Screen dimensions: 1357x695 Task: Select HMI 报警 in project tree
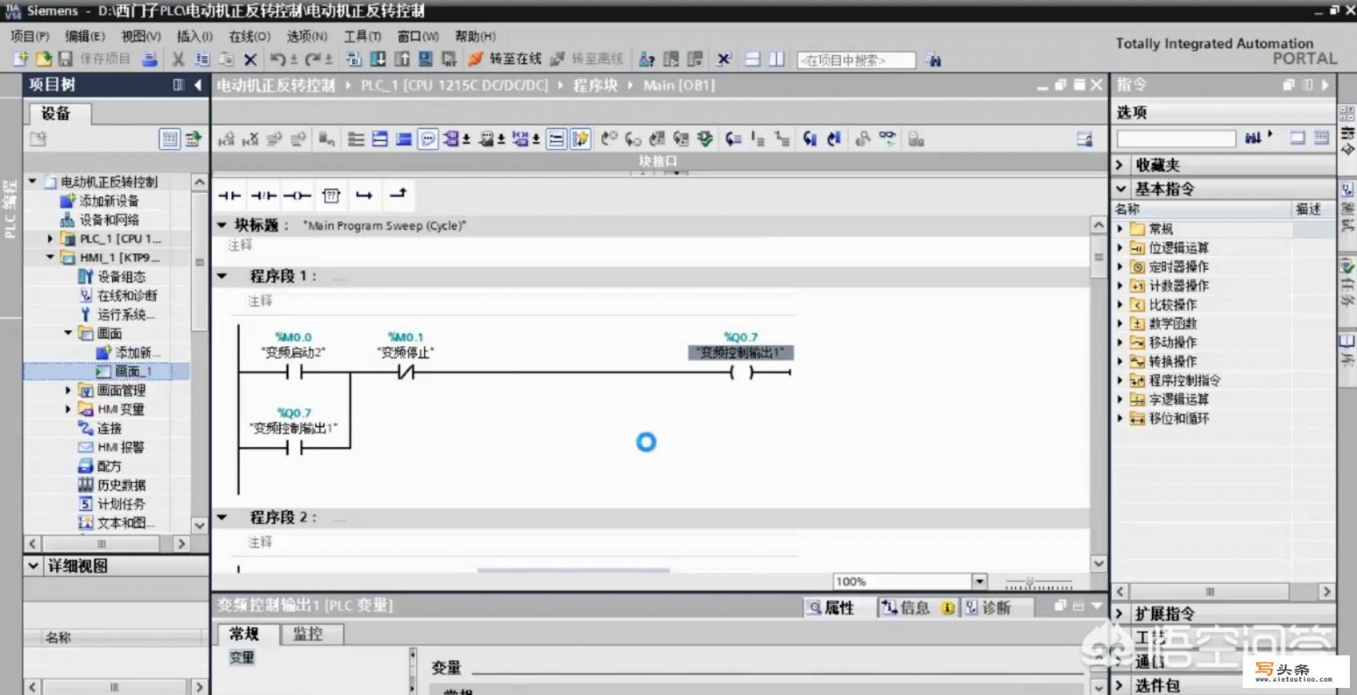click(x=121, y=447)
